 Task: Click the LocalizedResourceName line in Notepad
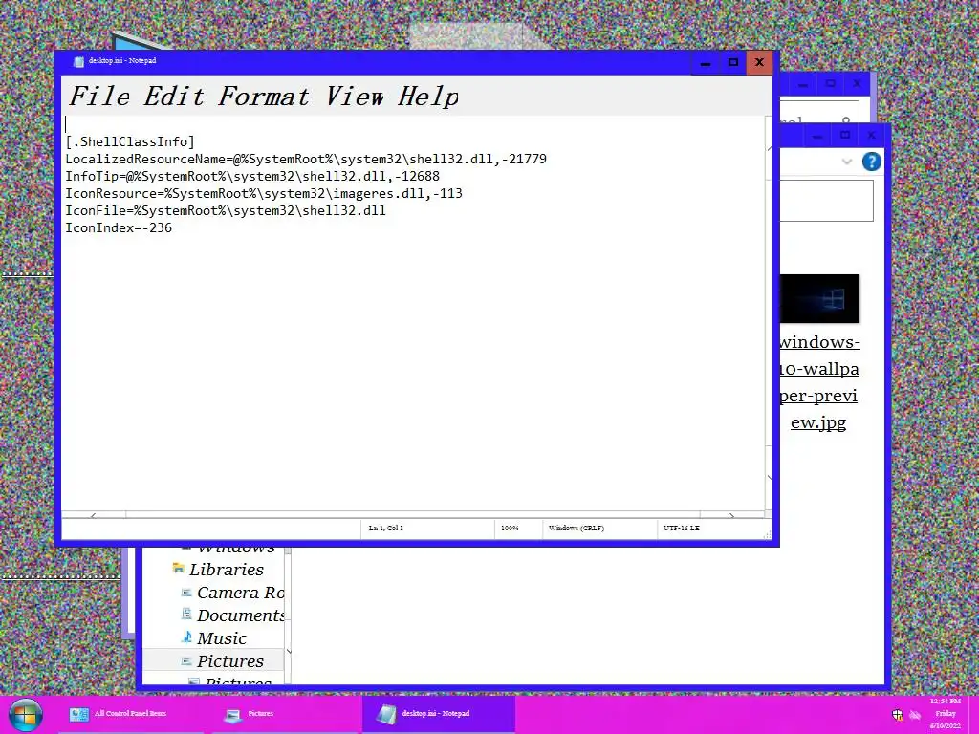click(x=306, y=159)
